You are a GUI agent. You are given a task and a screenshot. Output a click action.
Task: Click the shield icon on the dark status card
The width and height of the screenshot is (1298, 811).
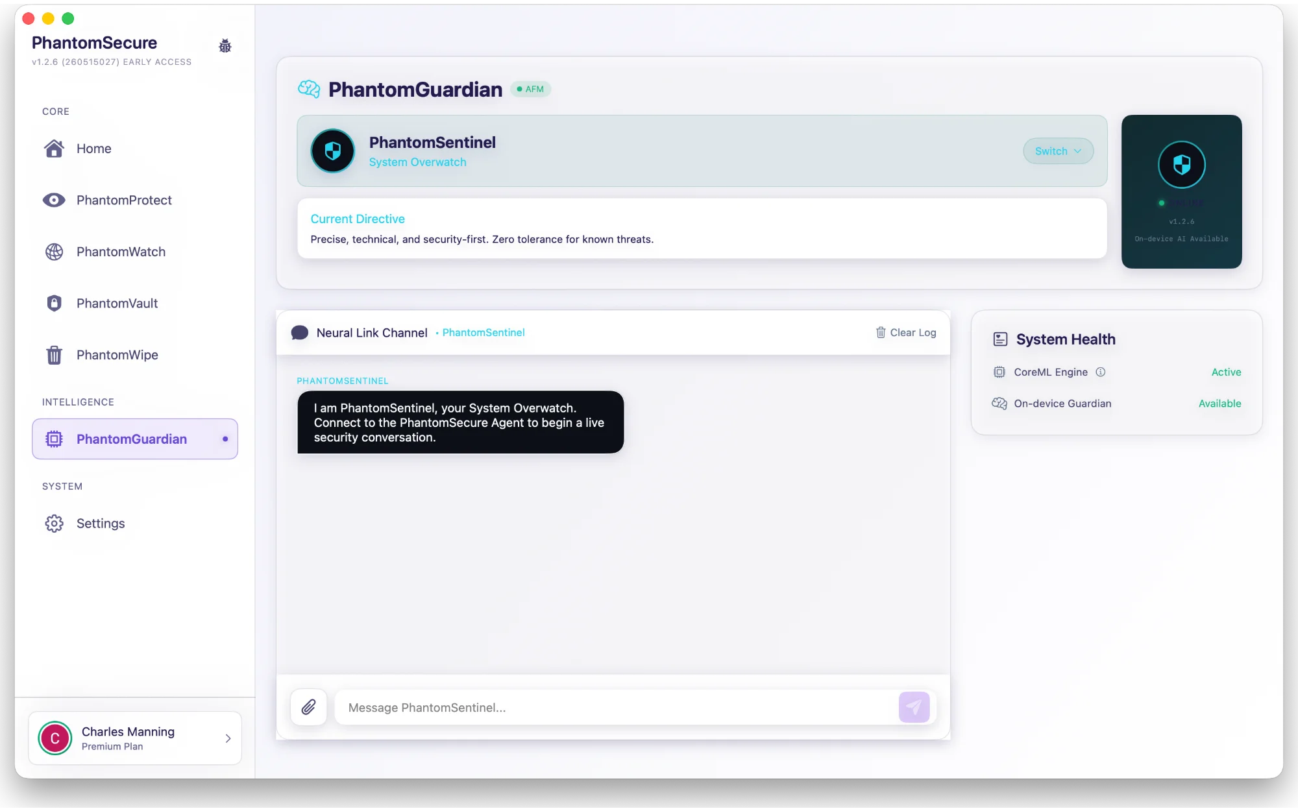coord(1182,165)
